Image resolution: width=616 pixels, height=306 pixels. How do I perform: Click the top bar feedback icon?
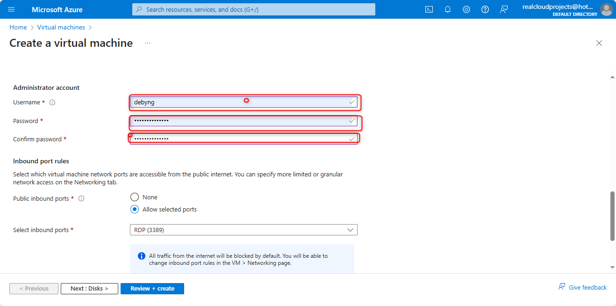coord(503,9)
